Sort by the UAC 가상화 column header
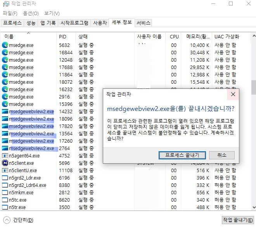This screenshot has width=256, height=228. 231,36
